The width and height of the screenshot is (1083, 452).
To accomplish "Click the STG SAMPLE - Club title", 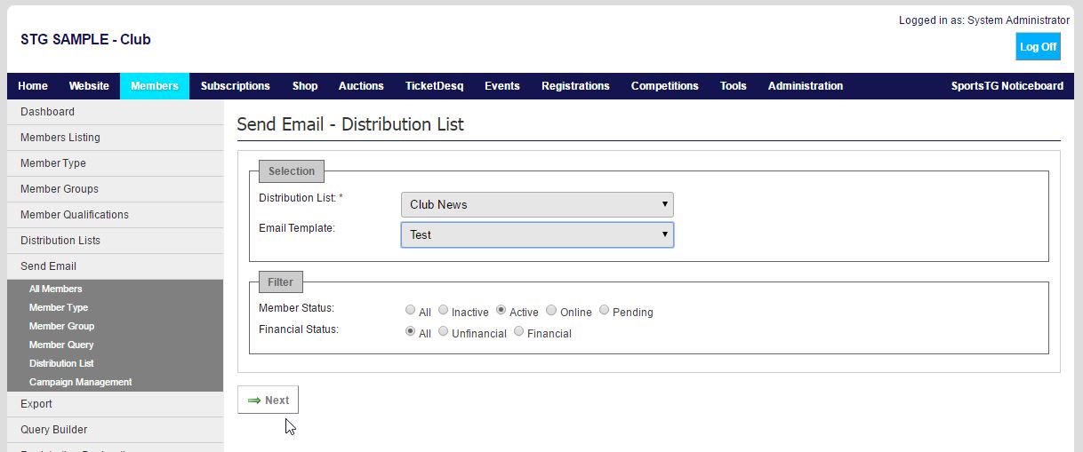I will tap(85, 40).
